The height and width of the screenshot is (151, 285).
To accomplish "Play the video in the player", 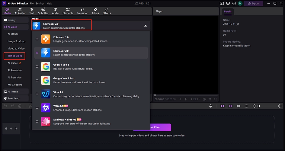I will coord(186,99).
